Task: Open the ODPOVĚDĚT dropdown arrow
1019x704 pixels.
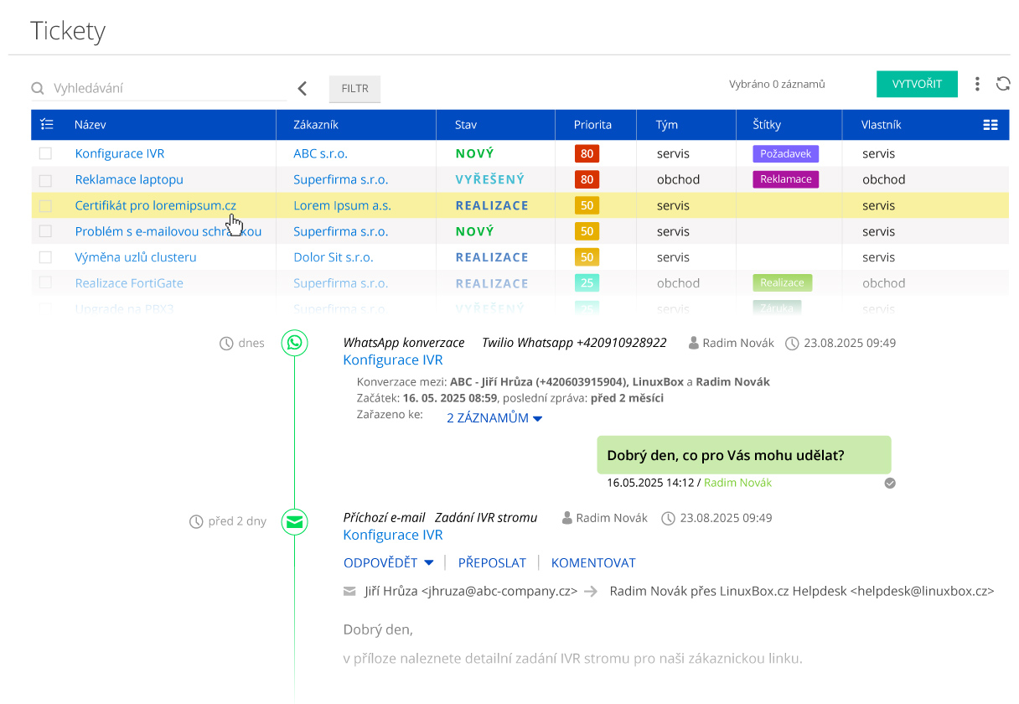Action: (x=429, y=563)
